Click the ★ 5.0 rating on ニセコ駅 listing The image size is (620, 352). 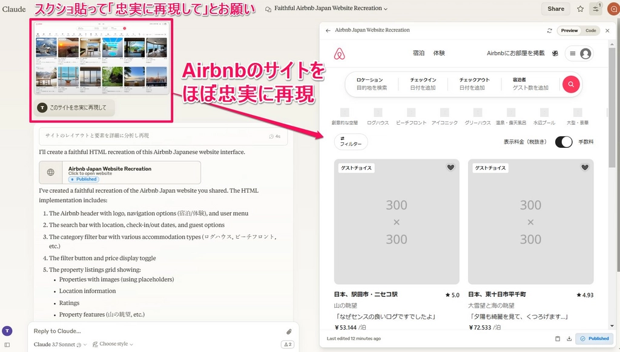click(452, 295)
